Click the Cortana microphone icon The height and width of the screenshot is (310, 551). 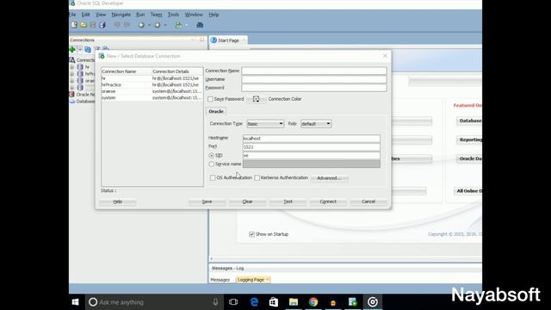click(215, 302)
